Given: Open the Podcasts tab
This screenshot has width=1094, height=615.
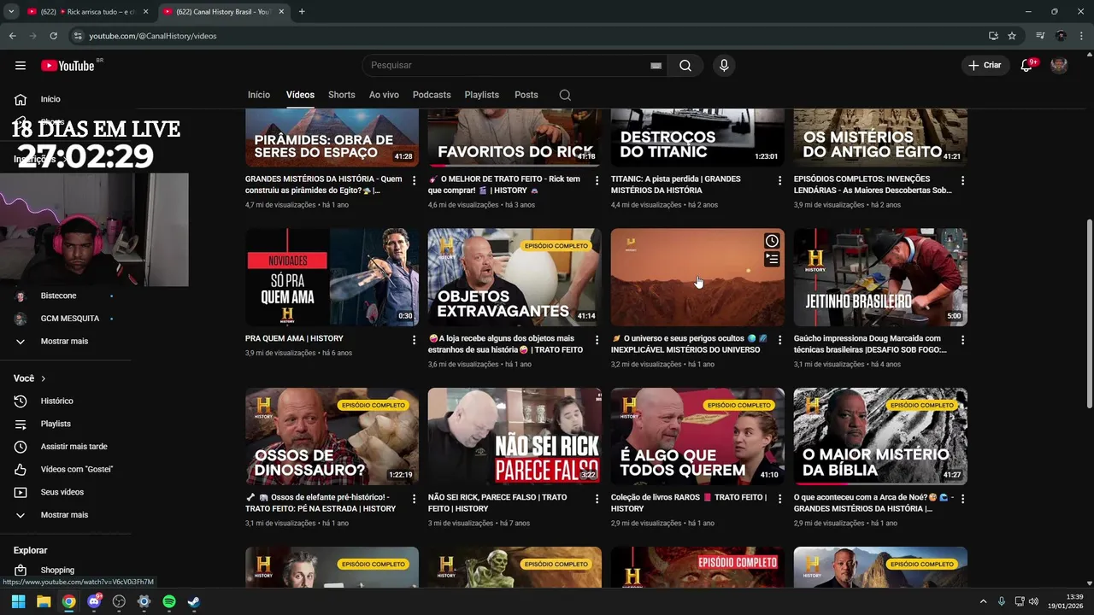Looking at the screenshot, I should pos(432,95).
